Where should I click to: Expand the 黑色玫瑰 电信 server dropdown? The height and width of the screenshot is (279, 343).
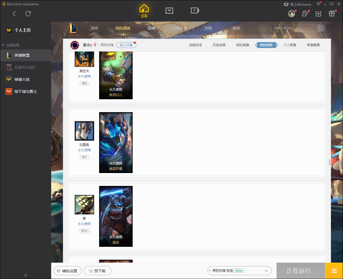click(x=240, y=271)
